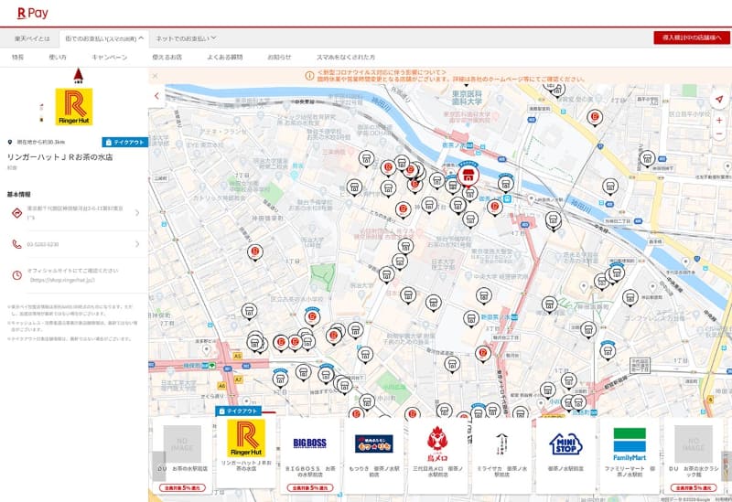Image resolution: width=732 pixels, height=502 pixels.
Task: Open the shop.ringerhut.jp official site link
Action: tap(62, 281)
